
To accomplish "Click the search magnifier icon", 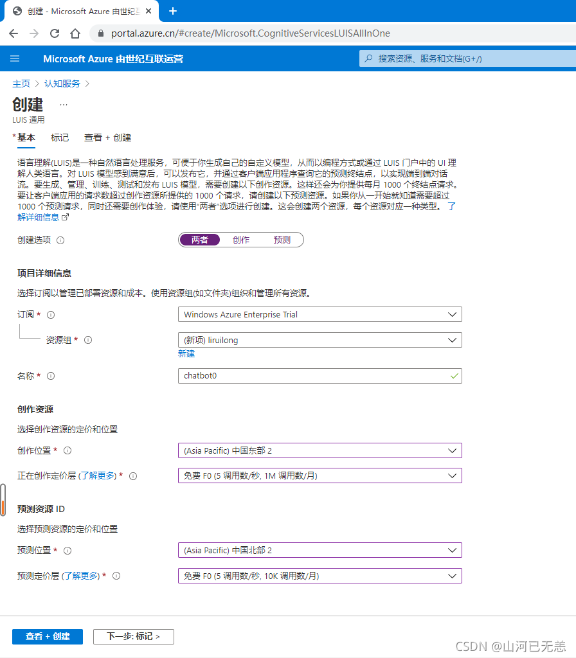I will [x=368, y=58].
